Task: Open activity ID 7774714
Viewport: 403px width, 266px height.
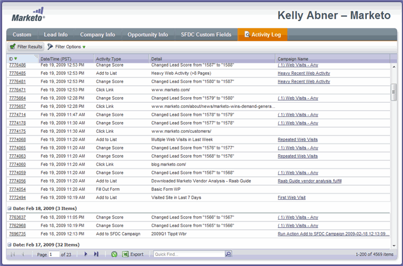Action: pos(18,115)
